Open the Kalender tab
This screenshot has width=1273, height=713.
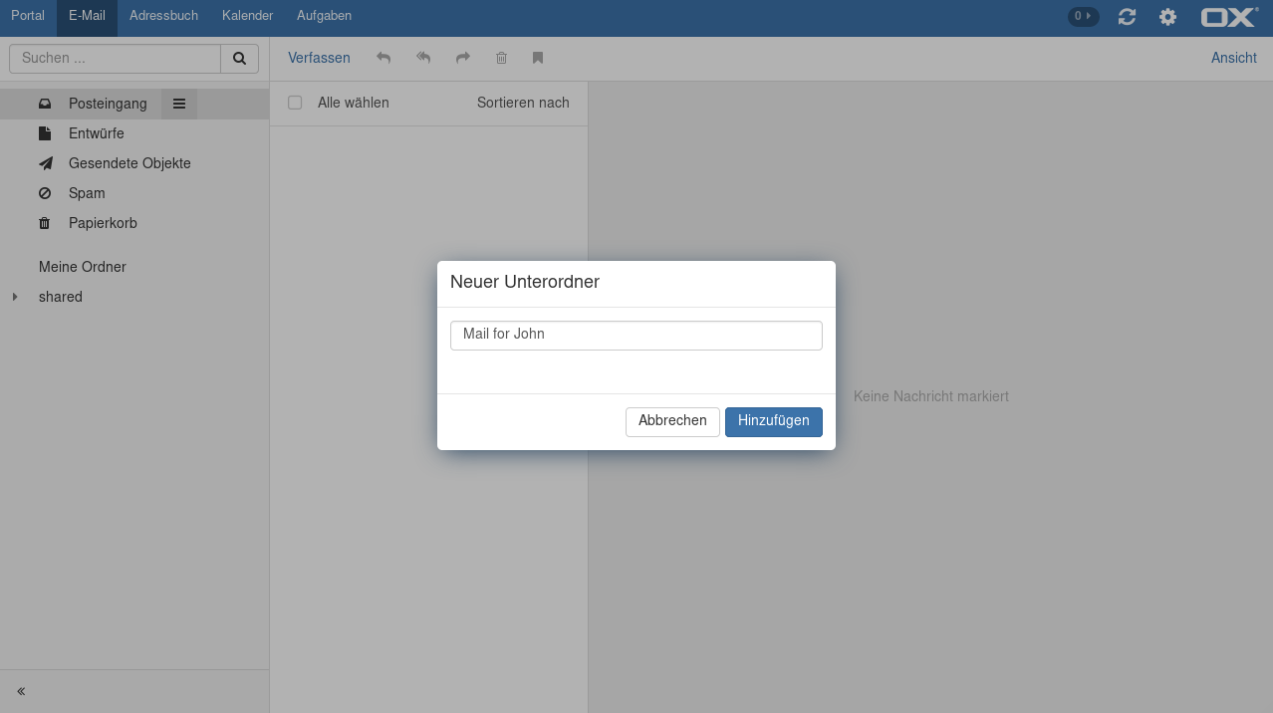pos(247,16)
